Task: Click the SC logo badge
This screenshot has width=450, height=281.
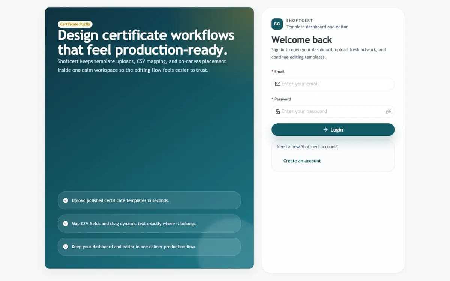Action: [x=277, y=24]
